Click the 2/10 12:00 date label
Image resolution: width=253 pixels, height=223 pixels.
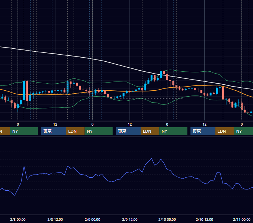(204, 219)
